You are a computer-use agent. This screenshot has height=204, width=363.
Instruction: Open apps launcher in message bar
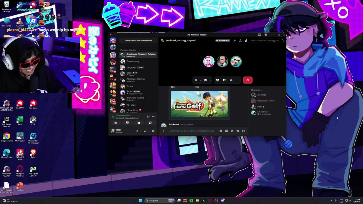pos(243,131)
